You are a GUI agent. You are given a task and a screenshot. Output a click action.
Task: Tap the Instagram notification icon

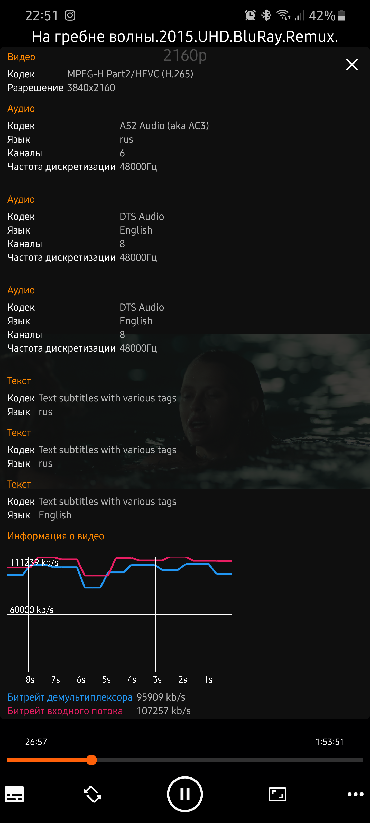click(70, 15)
